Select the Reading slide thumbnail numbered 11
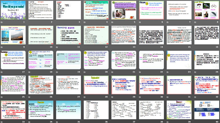The image size is (220, 123). pos(68,35)
